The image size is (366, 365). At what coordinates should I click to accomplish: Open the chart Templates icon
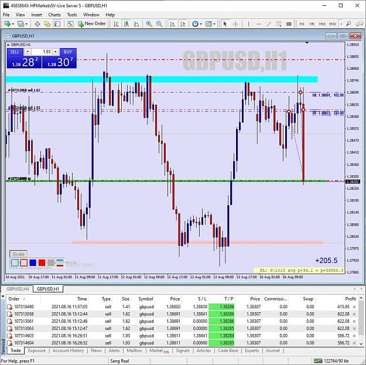tap(208, 24)
